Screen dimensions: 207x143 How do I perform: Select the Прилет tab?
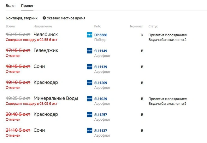(27, 6)
